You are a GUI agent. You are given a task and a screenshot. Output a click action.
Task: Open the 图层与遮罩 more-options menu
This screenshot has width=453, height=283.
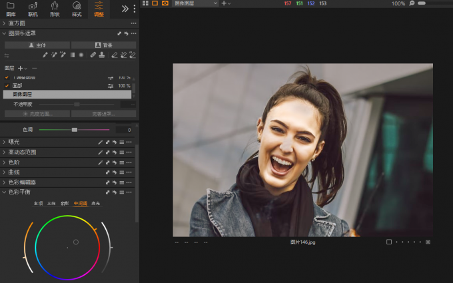coord(133,33)
